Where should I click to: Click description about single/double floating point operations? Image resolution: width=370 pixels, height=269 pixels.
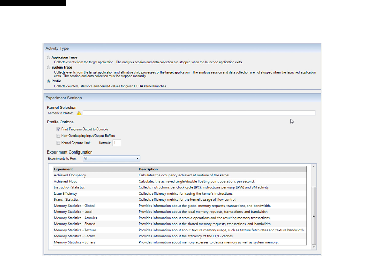(x=197, y=181)
